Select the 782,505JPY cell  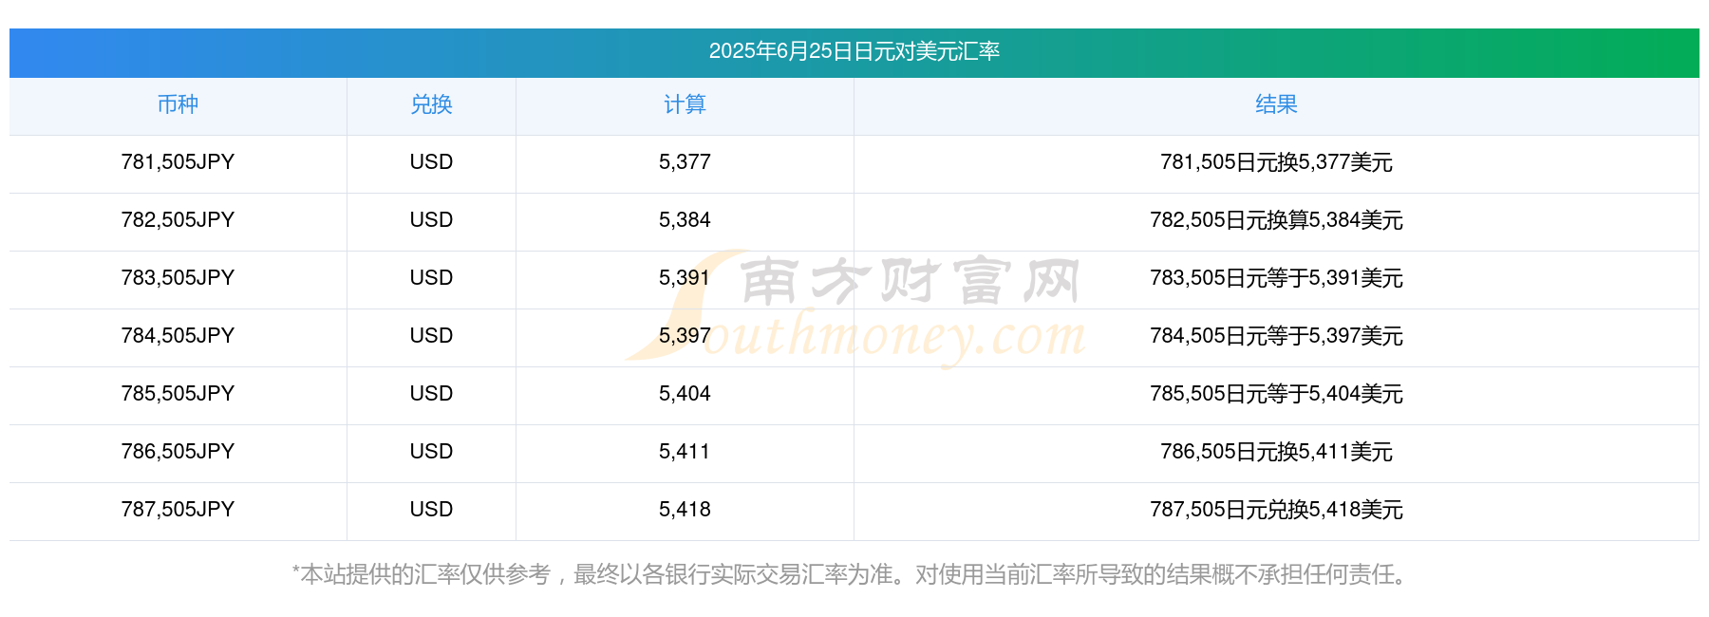point(178,220)
